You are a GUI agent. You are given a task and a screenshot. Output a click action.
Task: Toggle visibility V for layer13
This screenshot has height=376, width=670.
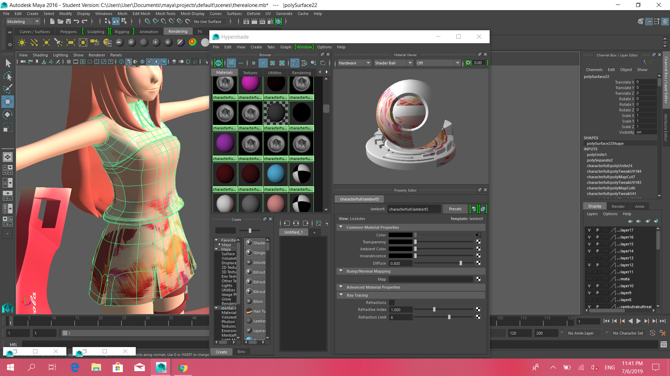pyautogui.click(x=589, y=258)
